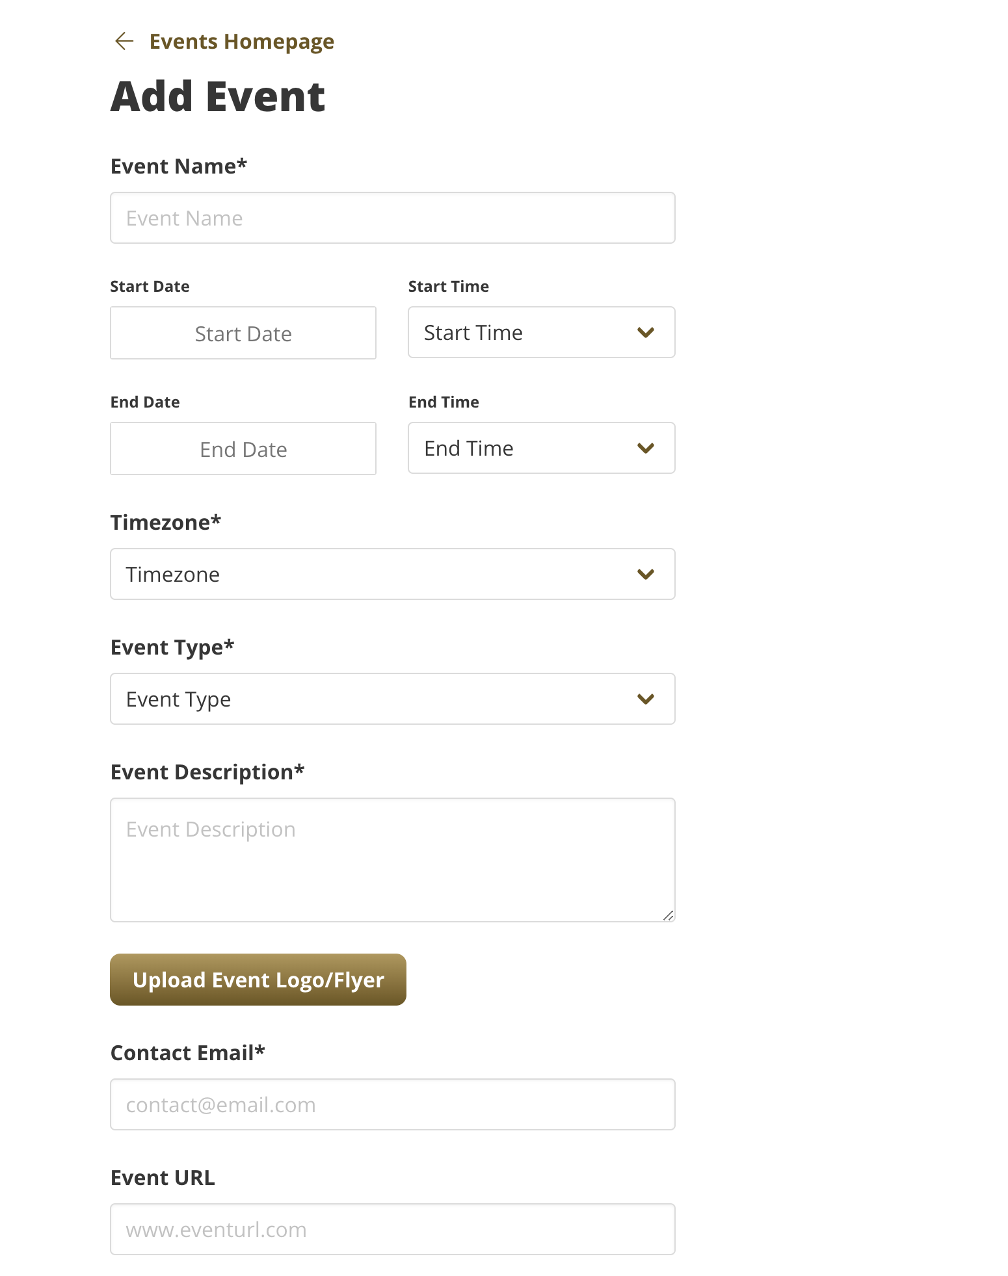Click the back arrow icon
Image resolution: width=1008 pixels, height=1276 pixels.
coord(124,41)
